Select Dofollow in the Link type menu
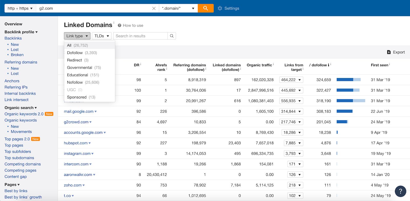 coord(75,53)
